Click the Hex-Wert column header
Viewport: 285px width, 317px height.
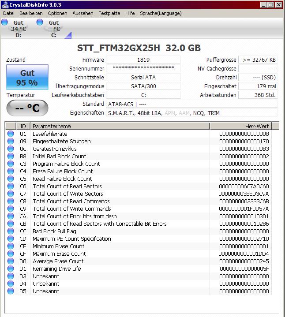click(x=241, y=127)
